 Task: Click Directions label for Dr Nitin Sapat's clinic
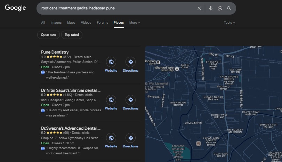(131, 108)
